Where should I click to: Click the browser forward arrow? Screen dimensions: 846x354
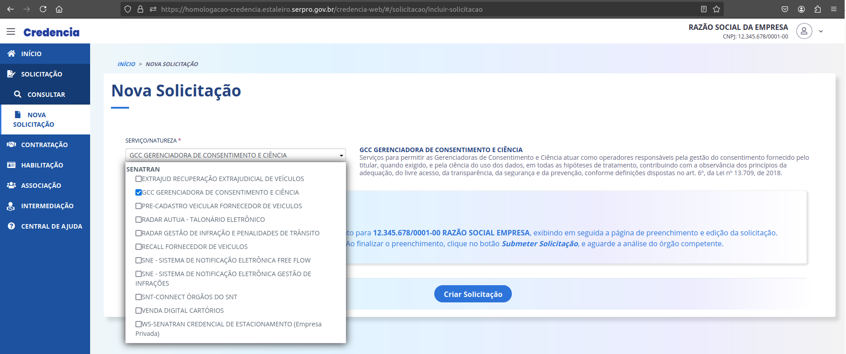(x=27, y=9)
